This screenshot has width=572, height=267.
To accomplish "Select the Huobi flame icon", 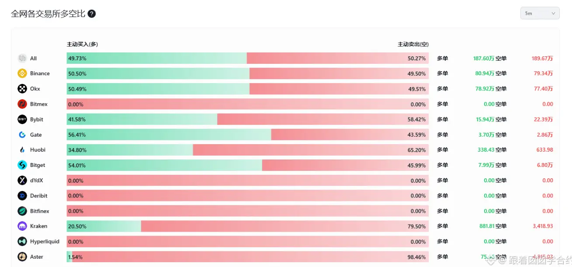I will click(x=22, y=150).
